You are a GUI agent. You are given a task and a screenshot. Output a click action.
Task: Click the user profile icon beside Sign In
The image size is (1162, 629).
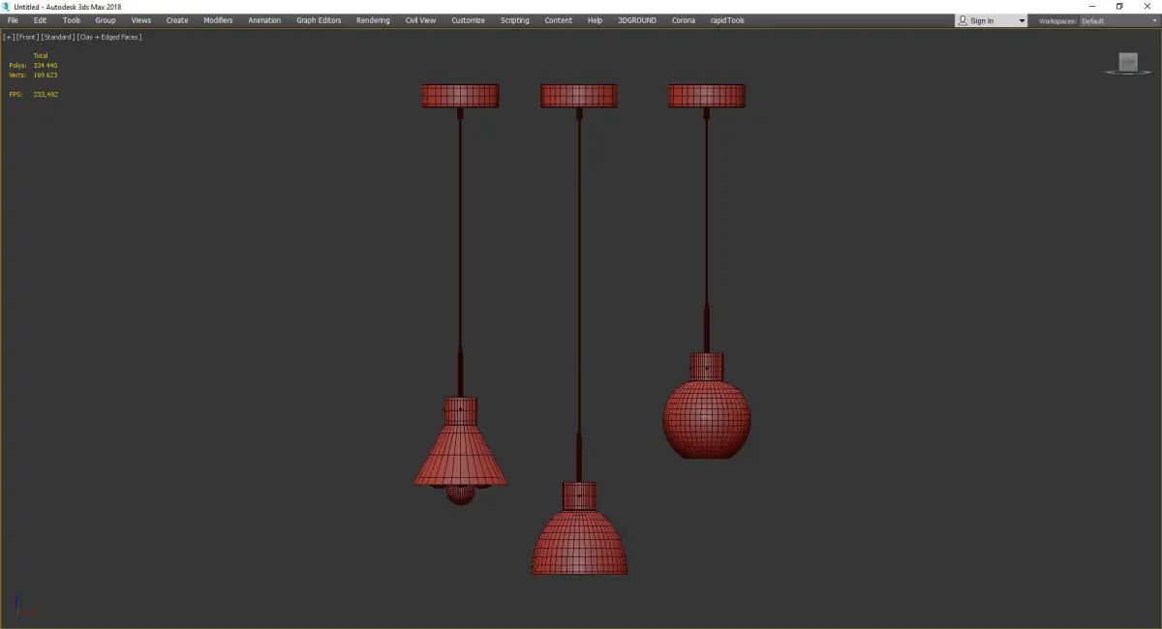[x=963, y=20]
